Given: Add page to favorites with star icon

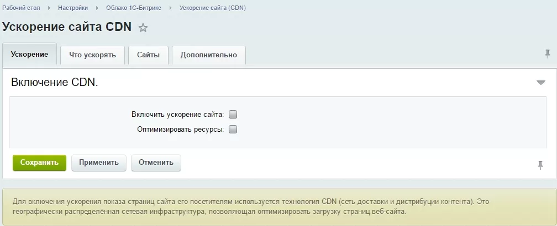Looking at the screenshot, I should tap(143, 28).
